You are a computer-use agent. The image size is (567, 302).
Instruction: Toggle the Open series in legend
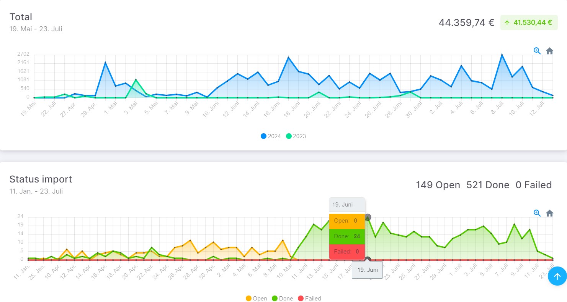[257, 299]
